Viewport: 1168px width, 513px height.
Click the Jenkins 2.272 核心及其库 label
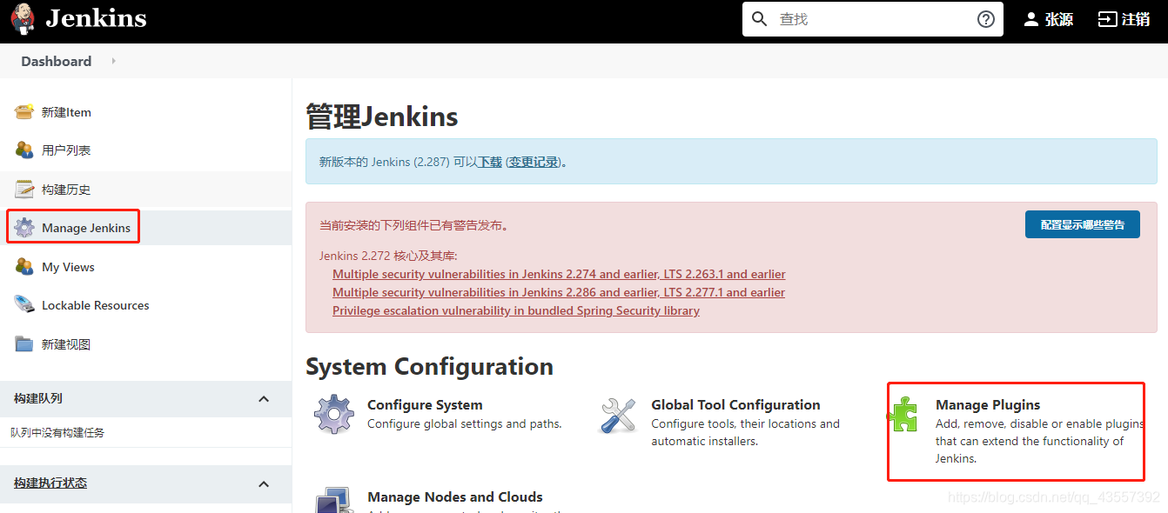click(388, 256)
